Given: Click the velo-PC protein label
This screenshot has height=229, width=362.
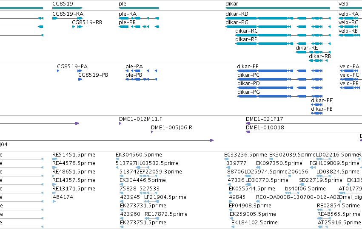Looking at the screenshot, I should click(349, 75).
